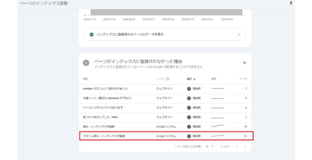Screen dimensions: 312x160
Task: Click the status icon in the 見つかりませんでした (404) row
Action: 189,117
